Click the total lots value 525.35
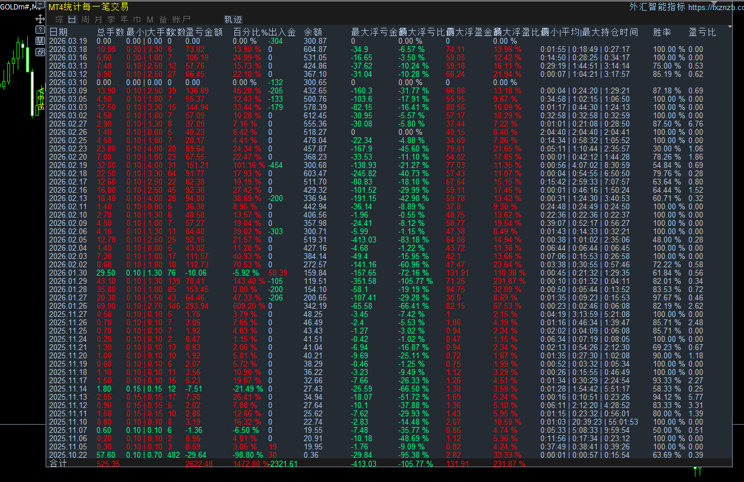 [x=108, y=464]
